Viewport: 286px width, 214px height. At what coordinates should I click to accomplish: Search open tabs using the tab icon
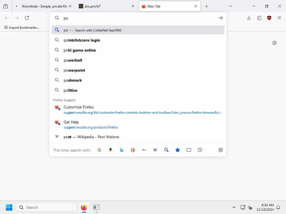tap(189, 150)
